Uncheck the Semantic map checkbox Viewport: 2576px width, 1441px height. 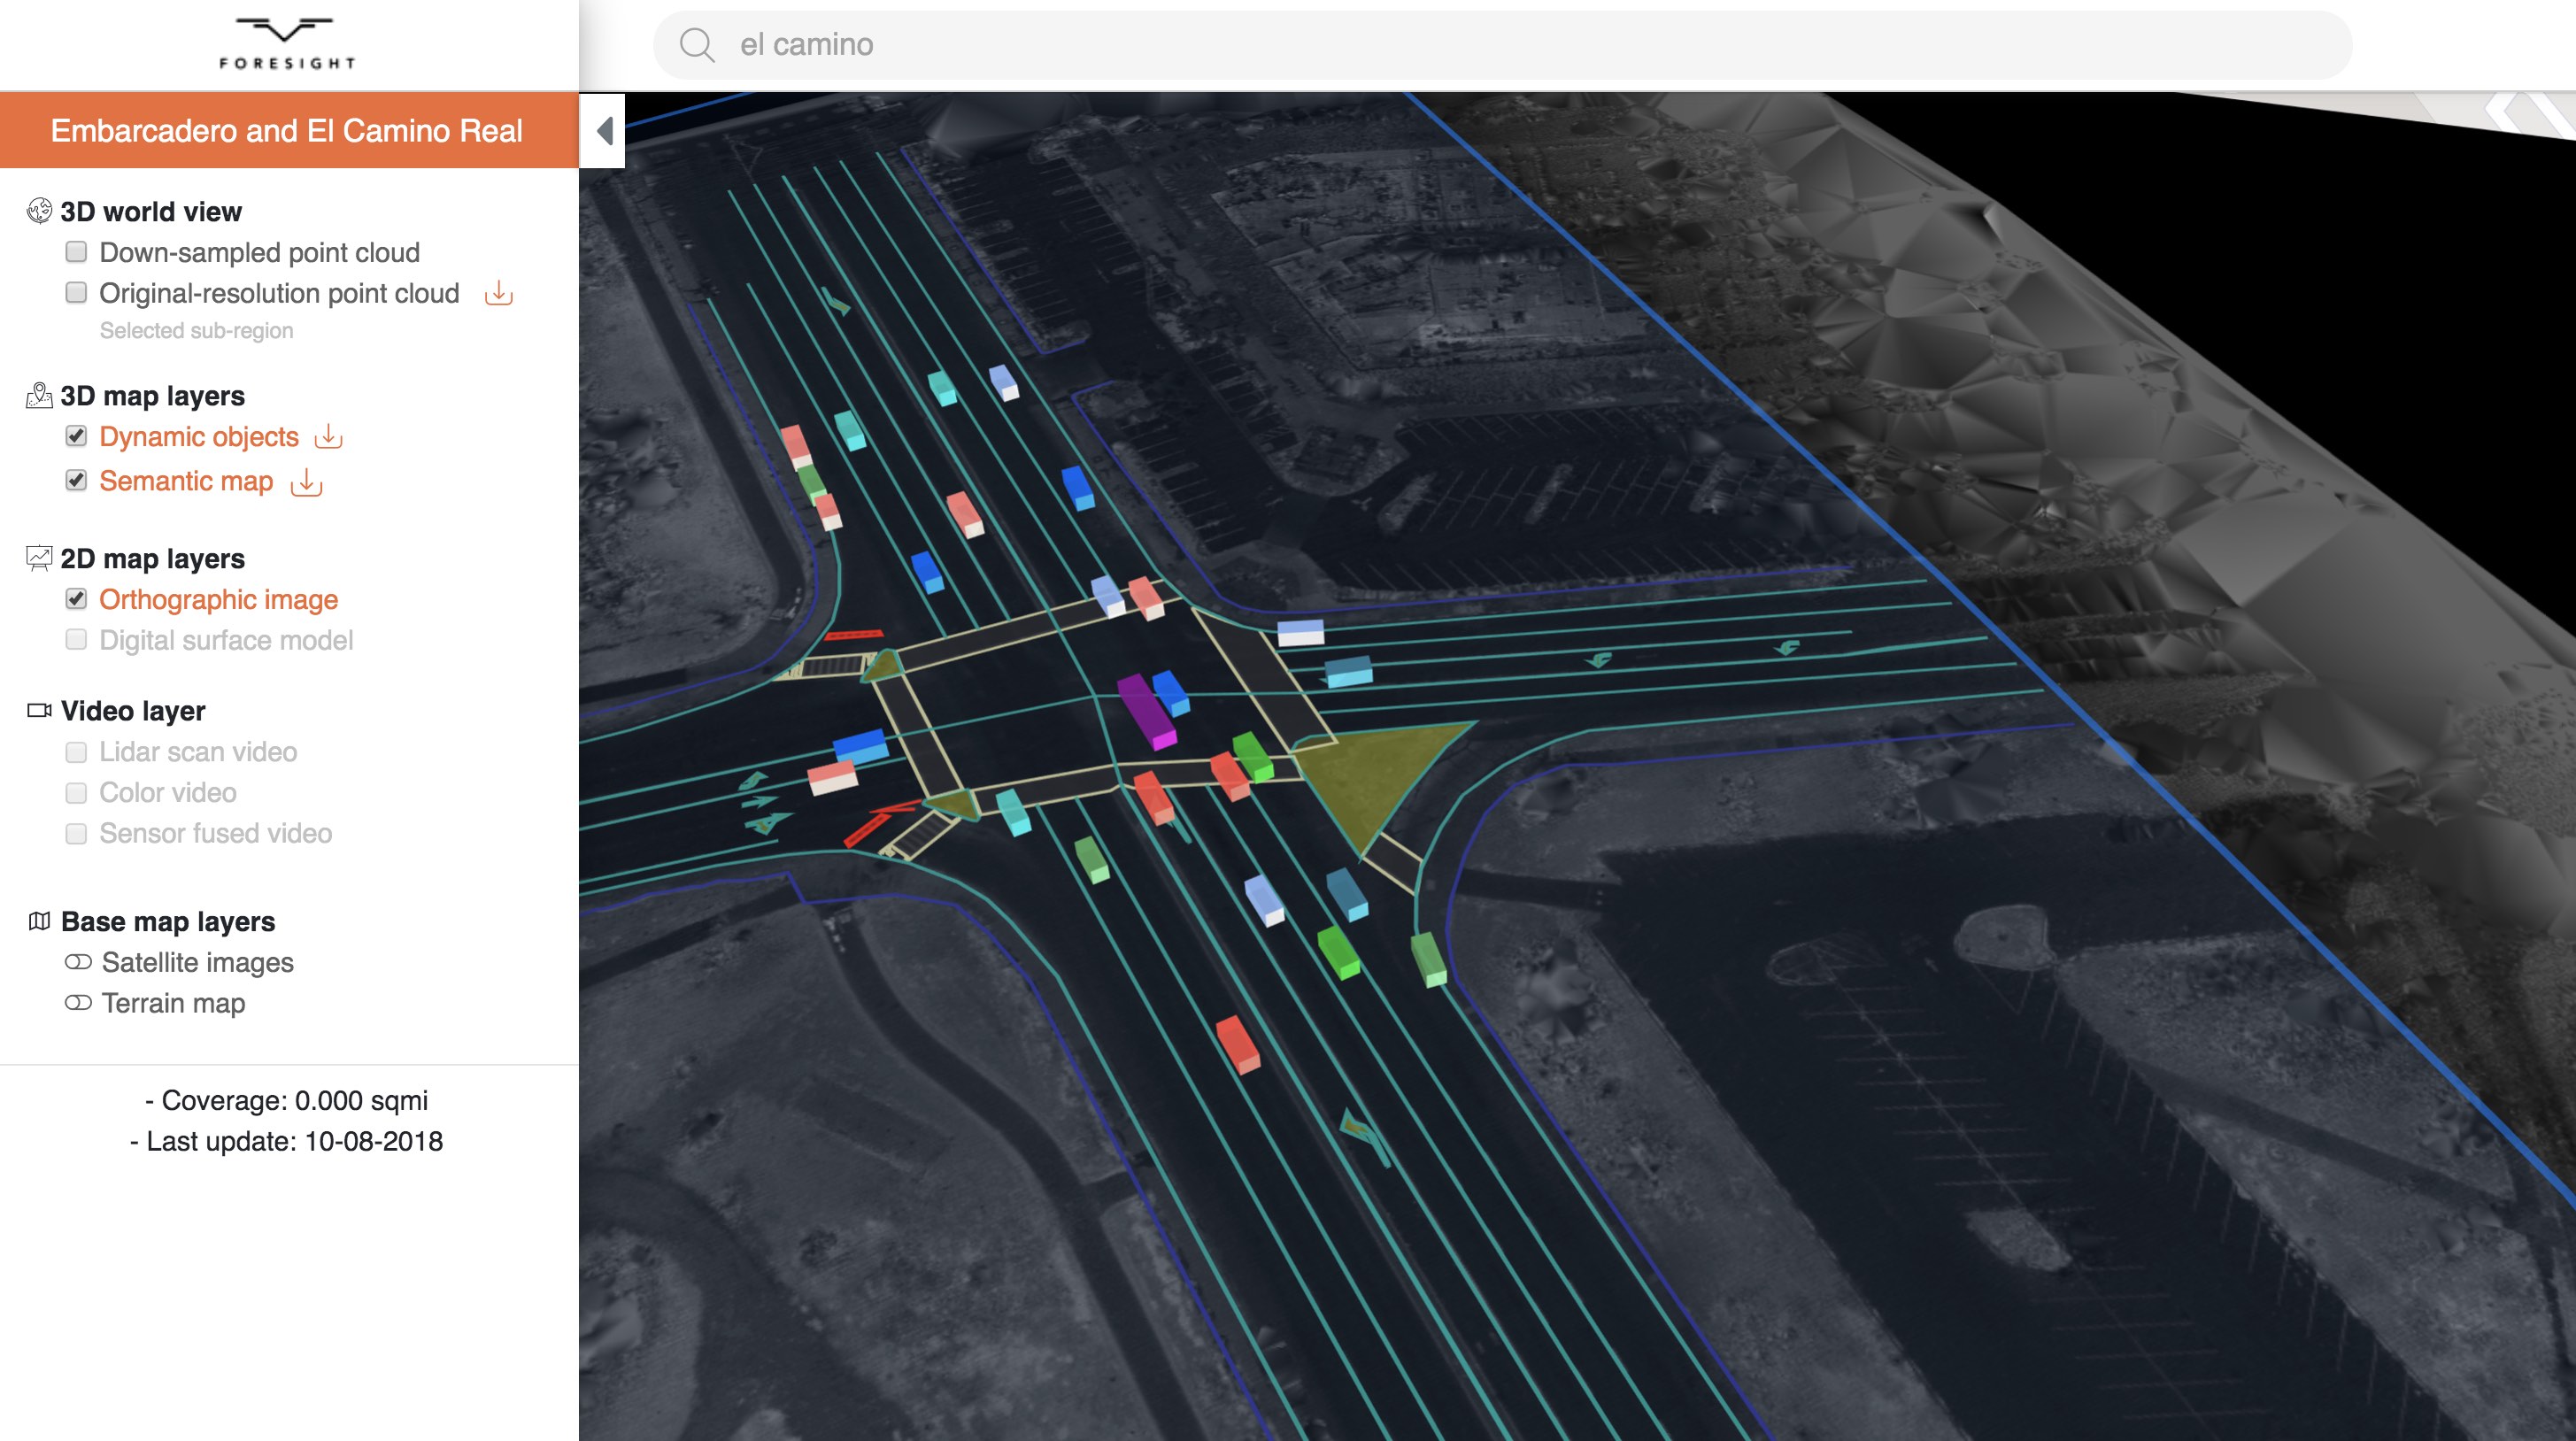[76, 480]
